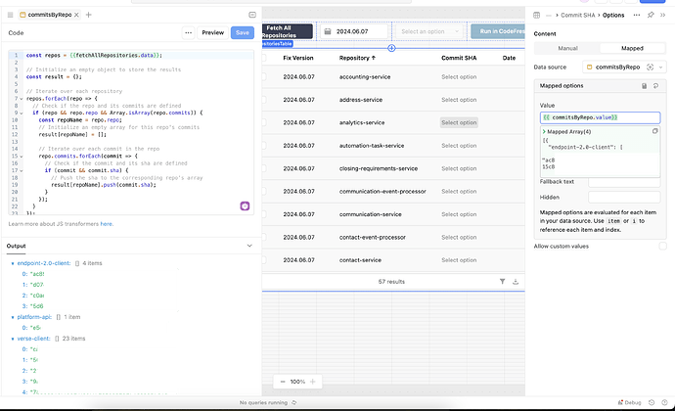This screenshot has width=675, height=411.
Task: Open inspector more options ellipsis
Action: coord(636,15)
